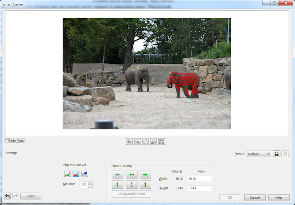Click the Reset button
Image resolution: width=295 pixels, height=205 pixels.
point(30,196)
